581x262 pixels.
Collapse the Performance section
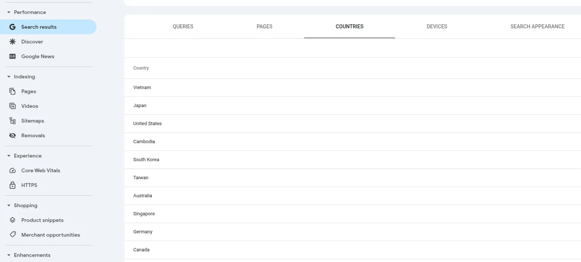coord(9,12)
